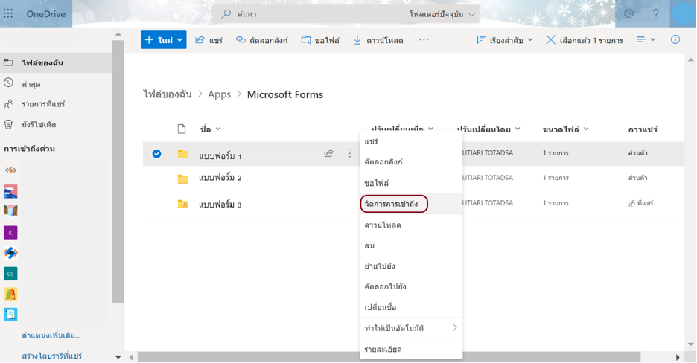This screenshot has height=363, width=697.
Task: Uncheck the แบบฟอร์ม 1 selection circle
Action: tap(156, 154)
